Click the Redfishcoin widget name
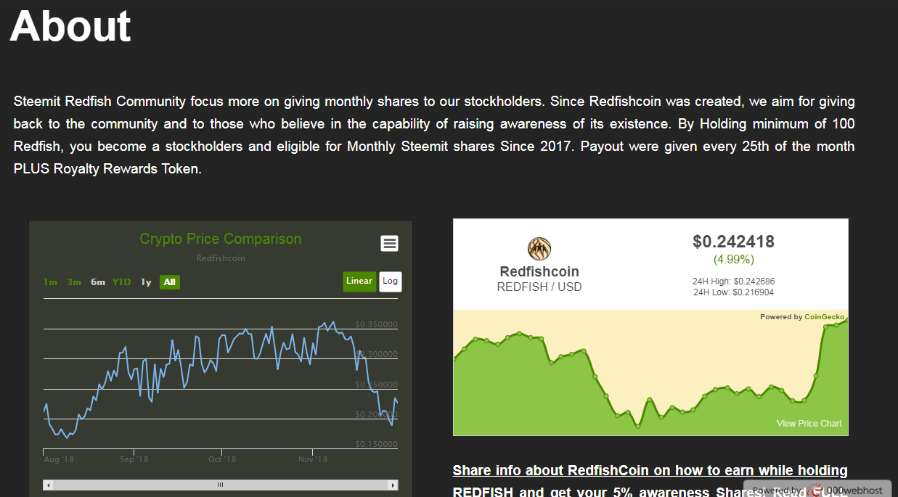898x497 pixels. (x=539, y=272)
